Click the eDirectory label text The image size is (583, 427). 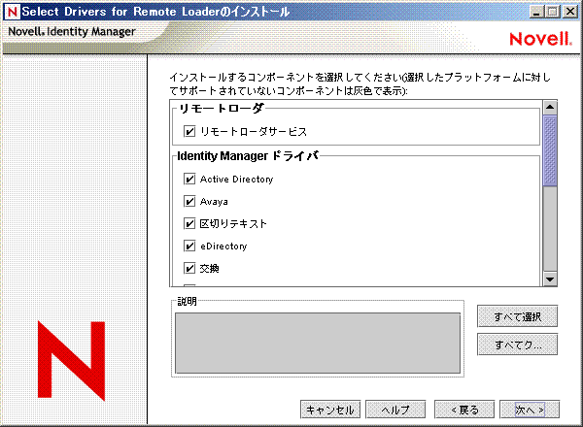[x=223, y=246]
